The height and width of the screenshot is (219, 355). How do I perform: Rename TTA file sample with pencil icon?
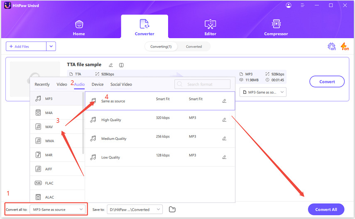(111, 65)
